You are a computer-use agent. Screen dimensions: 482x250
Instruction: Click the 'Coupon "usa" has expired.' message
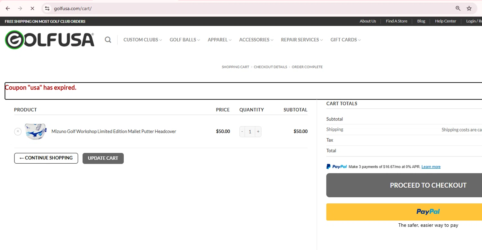tap(40, 87)
